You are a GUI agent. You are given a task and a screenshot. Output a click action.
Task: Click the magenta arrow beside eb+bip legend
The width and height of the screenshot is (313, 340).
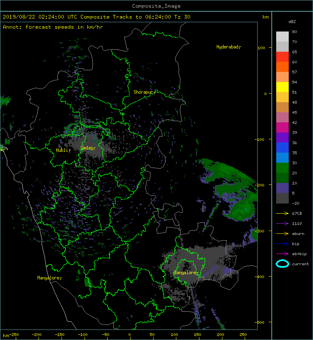point(282,254)
